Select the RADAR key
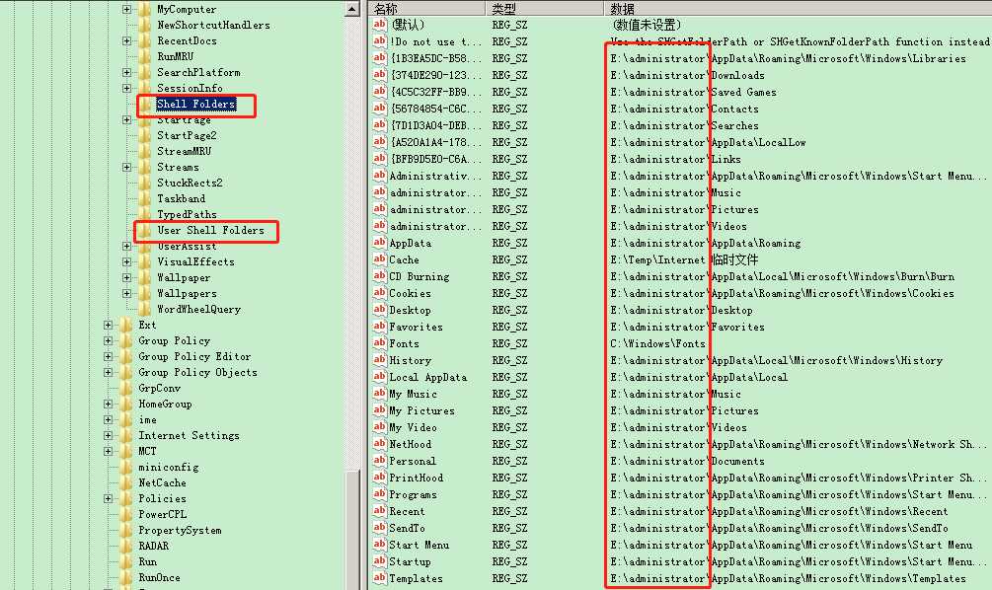Viewport: 992px width, 590px height. coord(153,546)
